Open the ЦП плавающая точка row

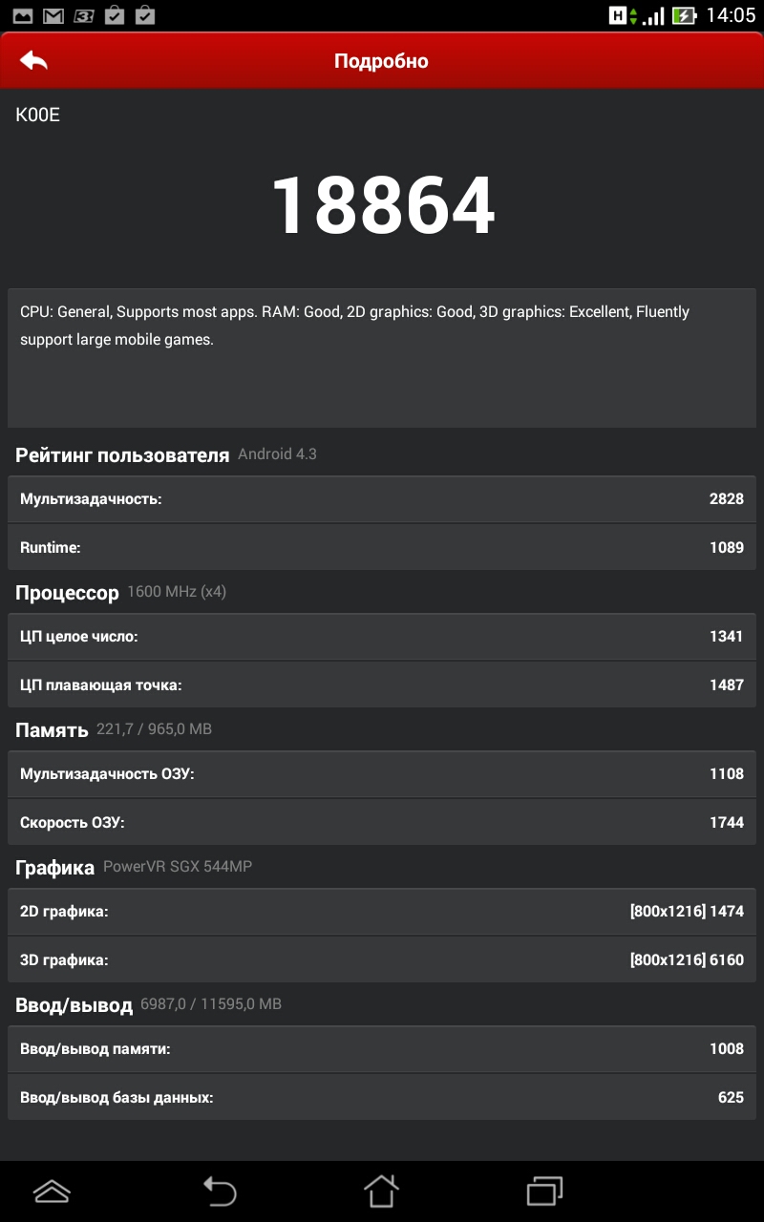[x=382, y=685]
